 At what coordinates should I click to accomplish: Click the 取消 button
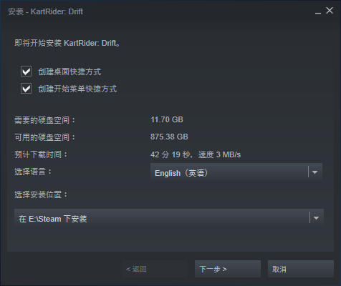click(x=301, y=269)
